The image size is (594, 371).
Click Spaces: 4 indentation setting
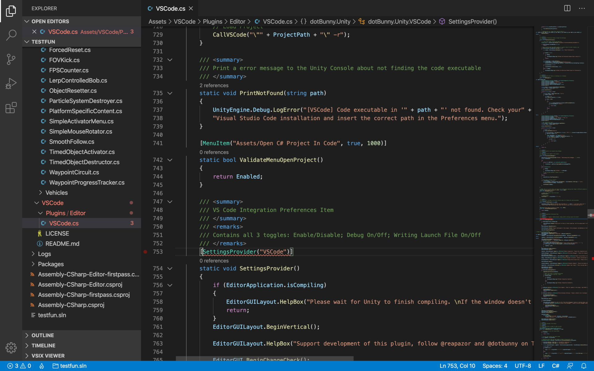pyautogui.click(x=495, y=366)
